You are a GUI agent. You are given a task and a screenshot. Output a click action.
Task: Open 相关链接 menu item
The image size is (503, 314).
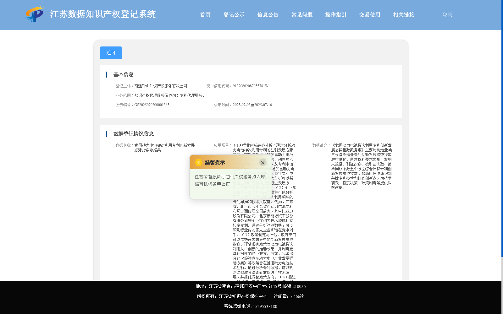coord(404,15)
